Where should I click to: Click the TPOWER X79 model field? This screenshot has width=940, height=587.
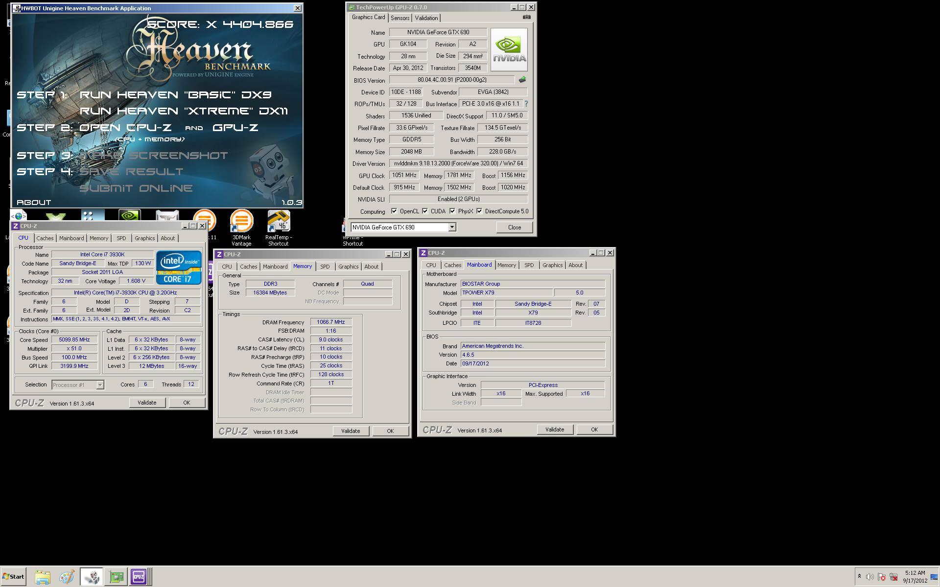(506, 293)
